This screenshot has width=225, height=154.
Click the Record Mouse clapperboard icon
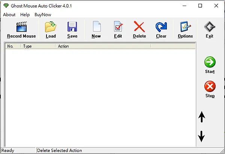coord(21,27)
